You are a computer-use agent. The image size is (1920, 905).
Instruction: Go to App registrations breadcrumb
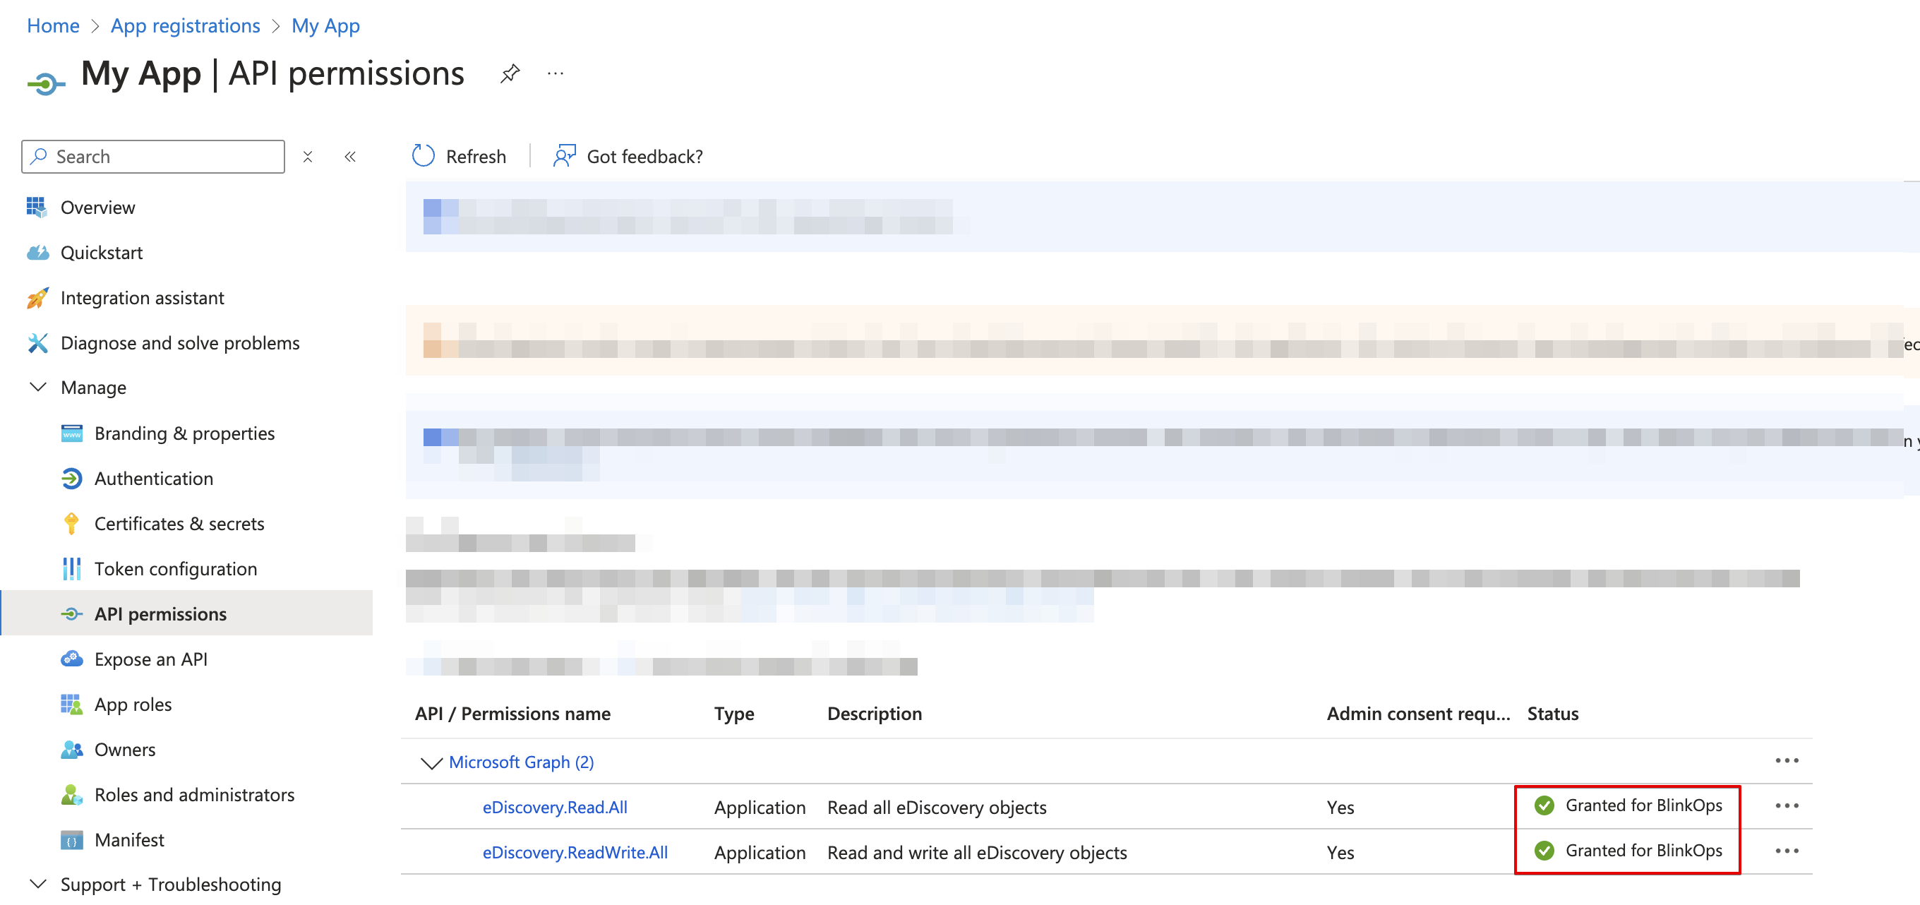pyautogui.click(x=186, y=26)
